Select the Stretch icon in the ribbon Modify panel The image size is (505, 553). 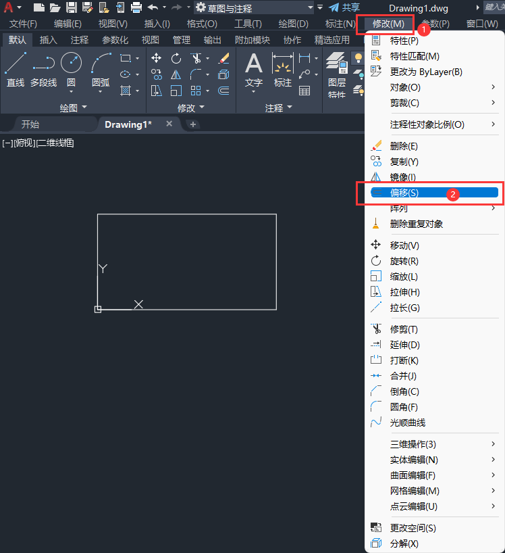click(157, 91)
